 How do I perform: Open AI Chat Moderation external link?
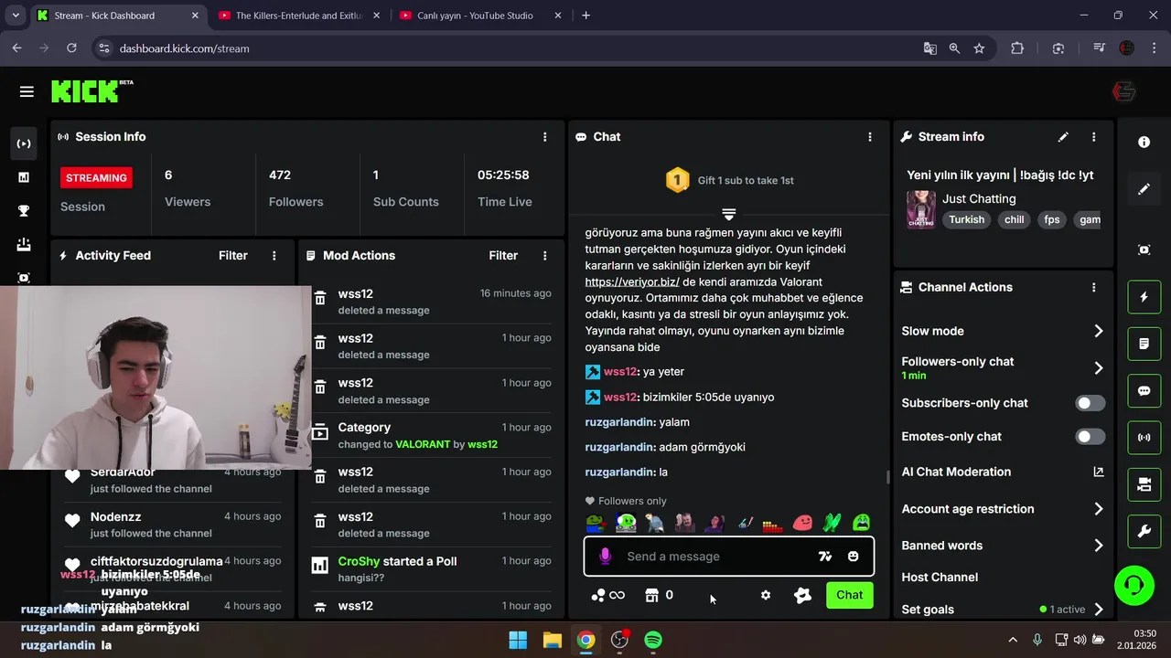(1099, 472)
